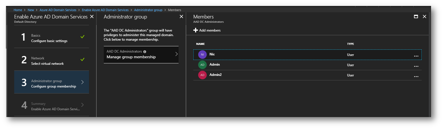Open the New breadcrumb link
This screenshot has width=443, height=129.
pyautogui.click(x=31, y=10)
